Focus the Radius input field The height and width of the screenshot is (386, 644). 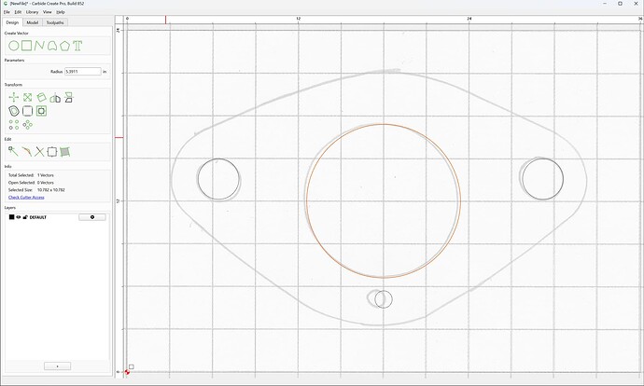82,72
